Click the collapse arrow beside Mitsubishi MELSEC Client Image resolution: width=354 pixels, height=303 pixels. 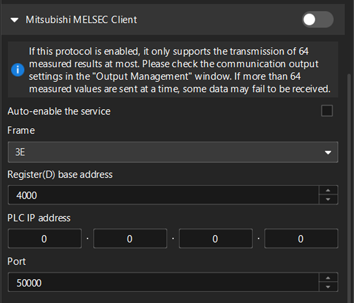coord(14,20)
